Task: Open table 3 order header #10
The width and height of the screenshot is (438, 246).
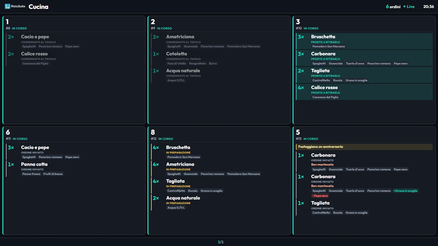Action: click(x=364, y=24)
